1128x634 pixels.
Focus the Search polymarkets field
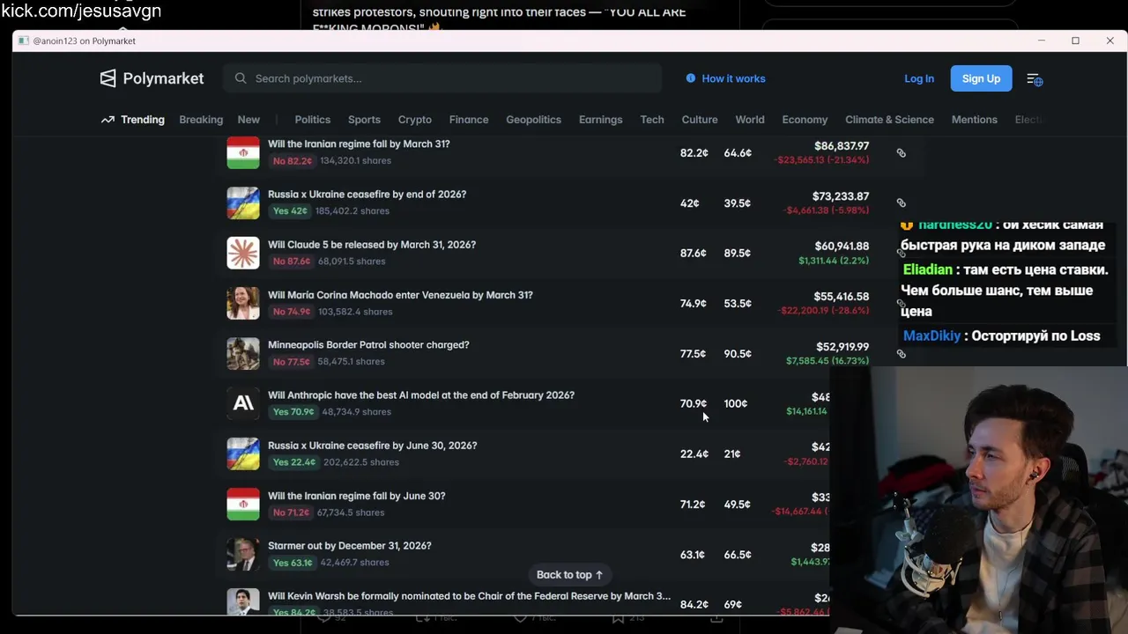coord(442,78)
